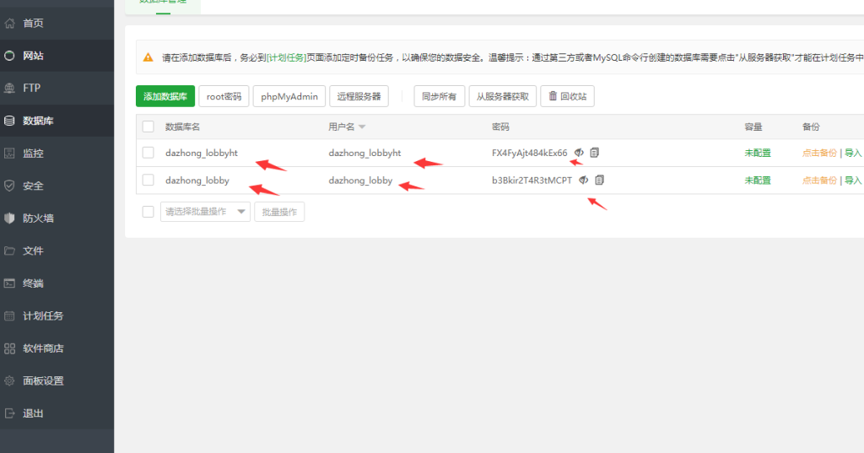This screenshot has height=453, width=864.
Task: Open 监控 in the sidebar
Action: [33, 154]
